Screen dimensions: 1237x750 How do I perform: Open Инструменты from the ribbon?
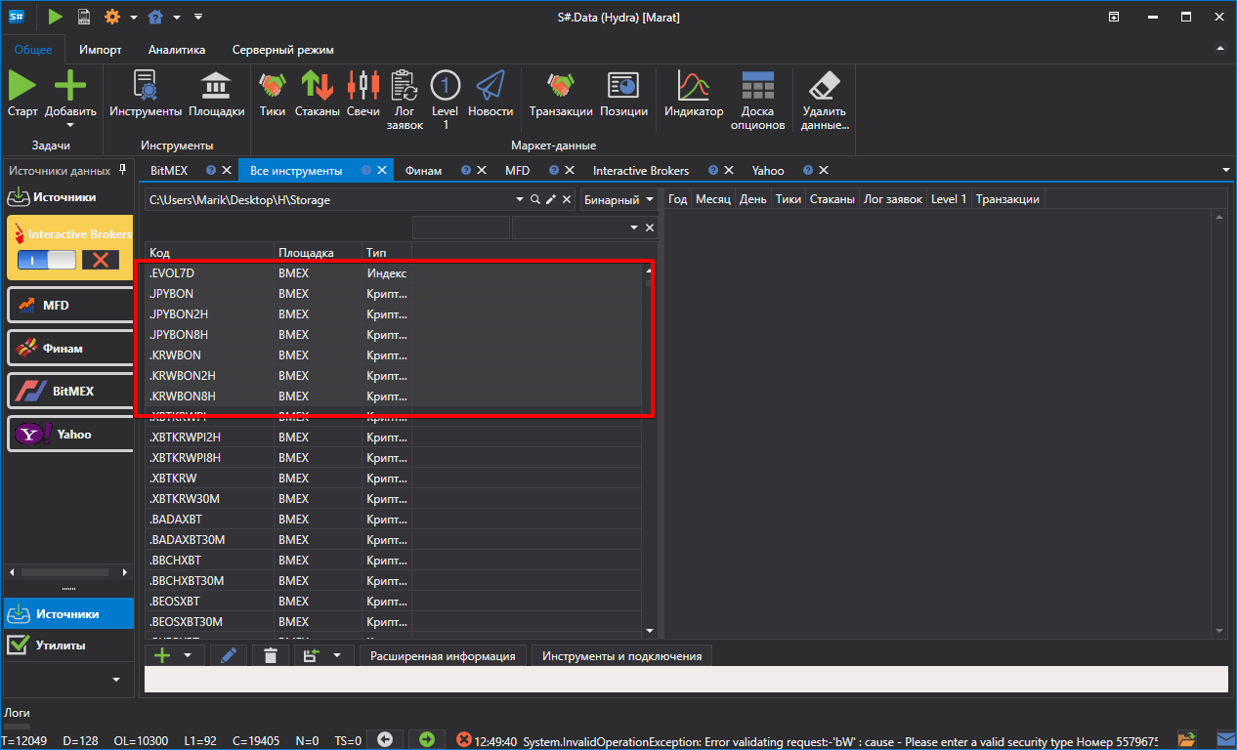coord(146,94)
